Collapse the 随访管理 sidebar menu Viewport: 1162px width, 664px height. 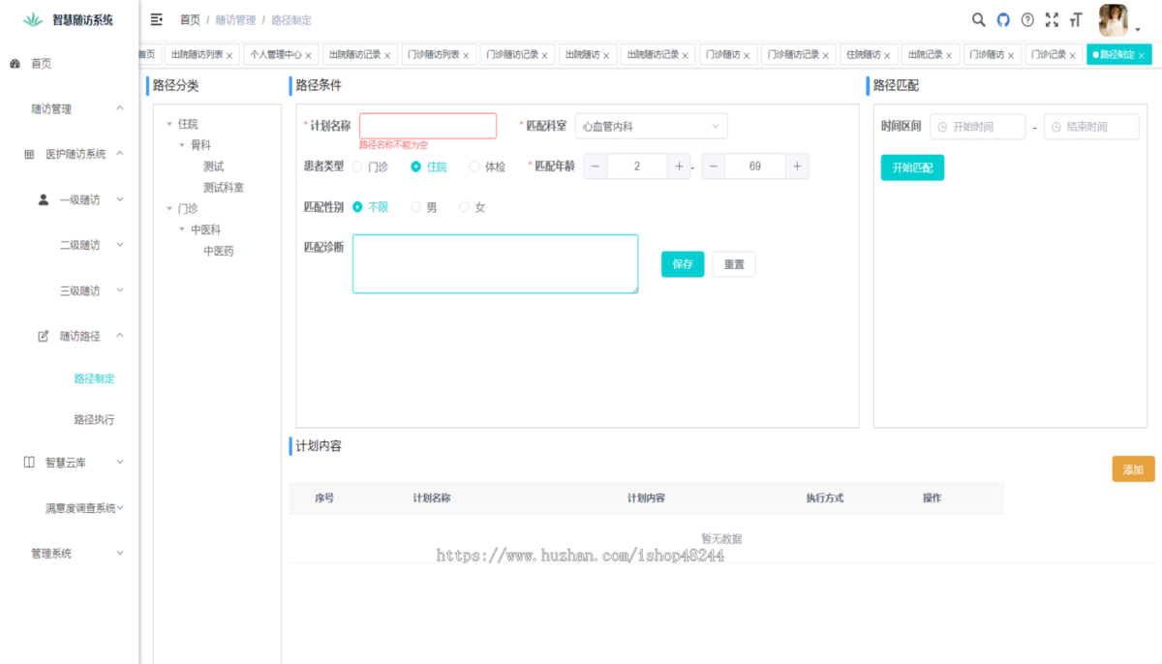coord(120,108)
